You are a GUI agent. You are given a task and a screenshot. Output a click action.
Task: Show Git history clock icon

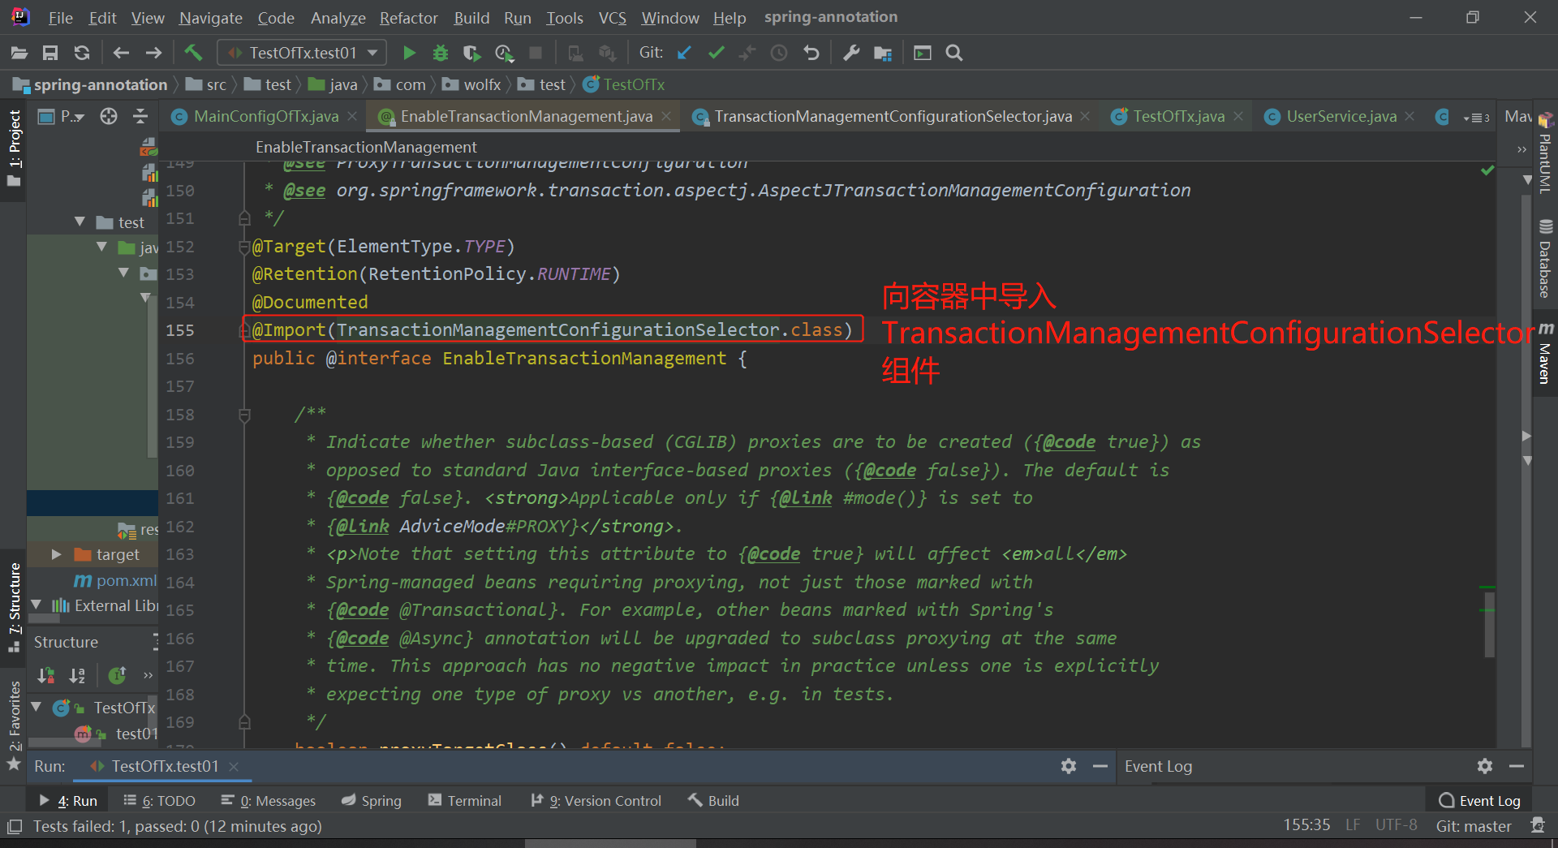pos(779,53)
